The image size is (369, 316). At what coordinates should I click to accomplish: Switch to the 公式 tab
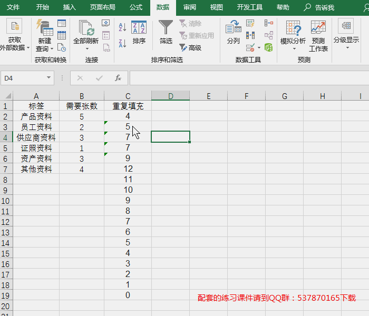(136, 7)
